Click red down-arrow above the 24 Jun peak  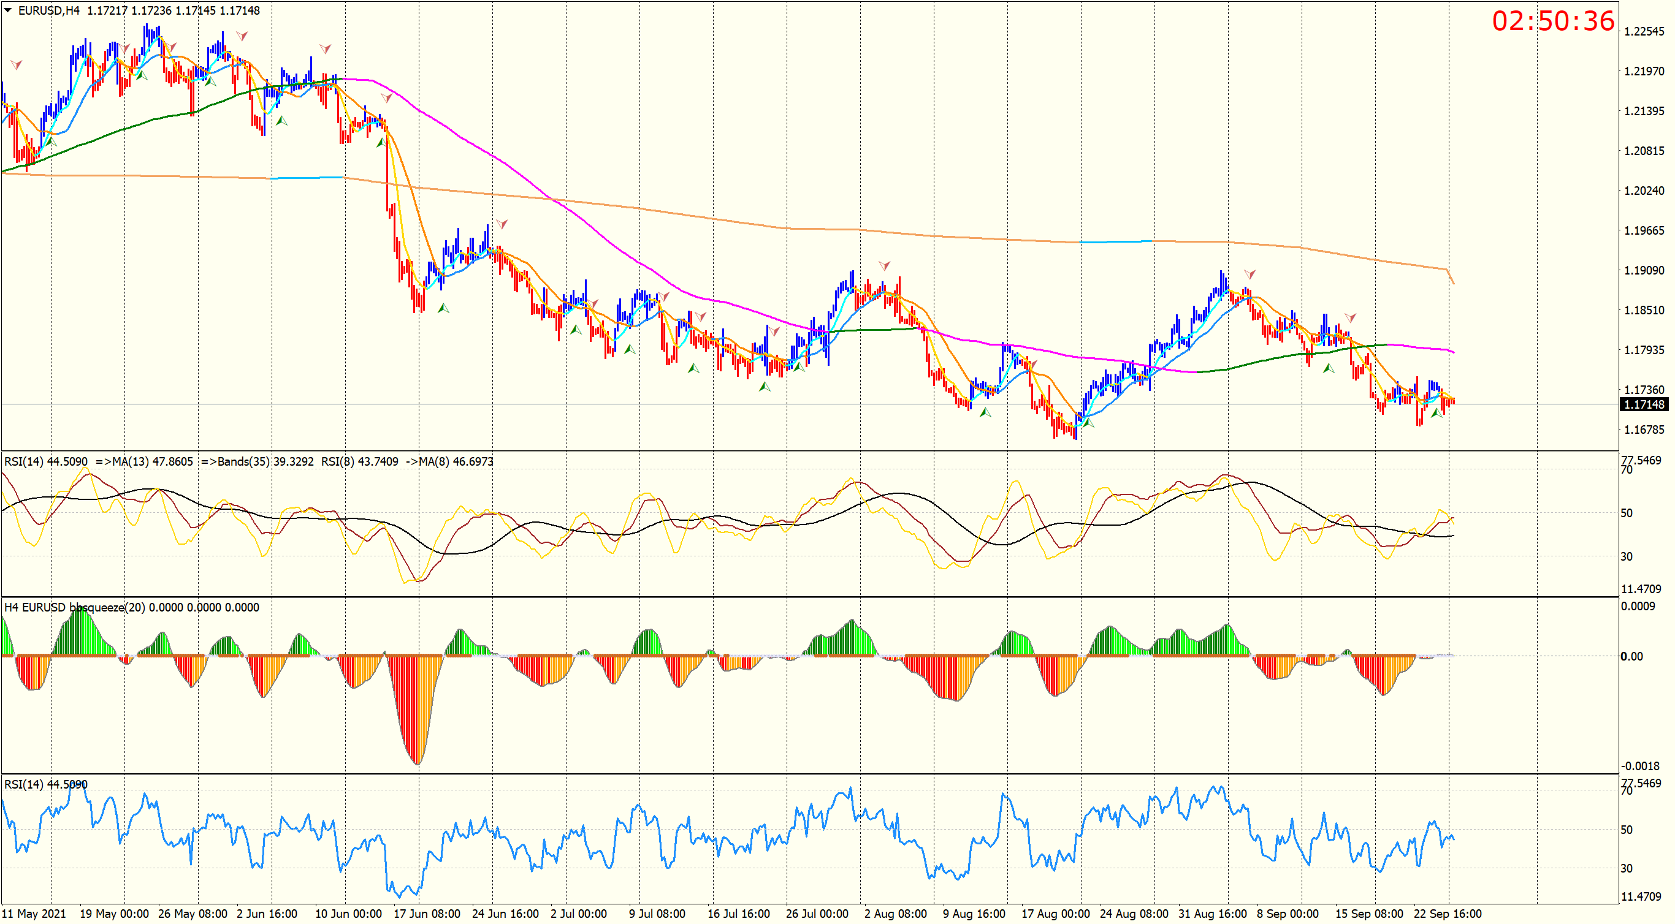pos(502,224)
